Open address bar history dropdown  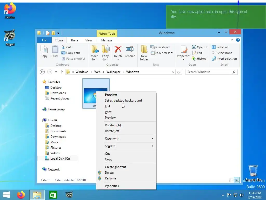coord(173,72)
